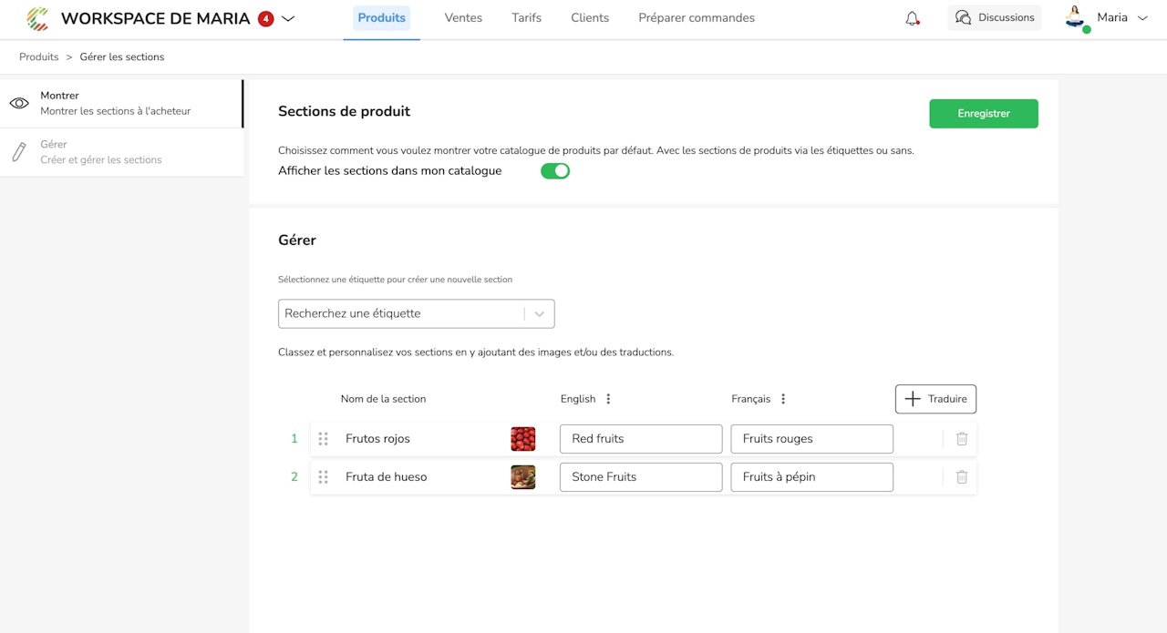Viewport: 1167px width, 633px height.
Task: Expand Maria's user menu chevron
Action: [x=1142, y=18]
